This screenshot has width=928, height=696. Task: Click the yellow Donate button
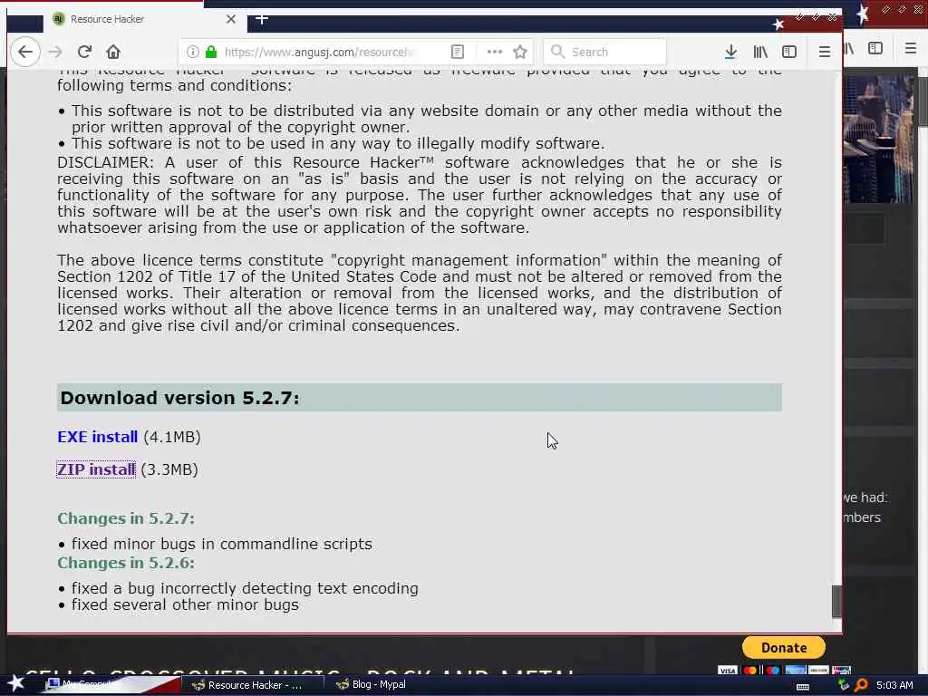coord(784,647)
